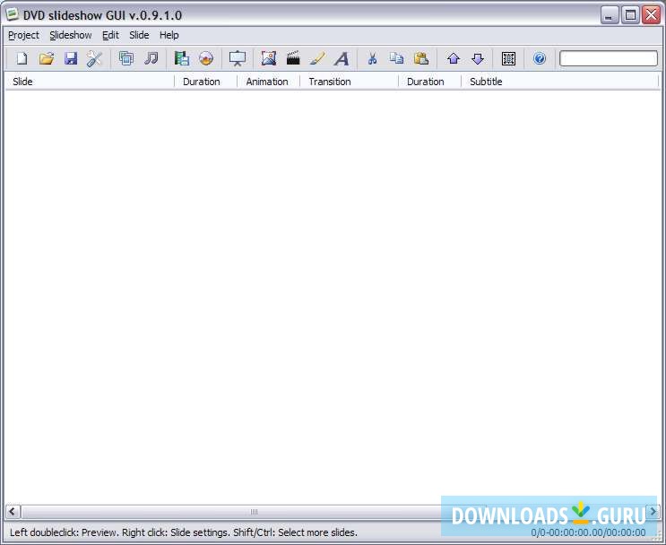Preview slideshow using the projector screen icon
The image size is (666, 545).
(238, 58)
